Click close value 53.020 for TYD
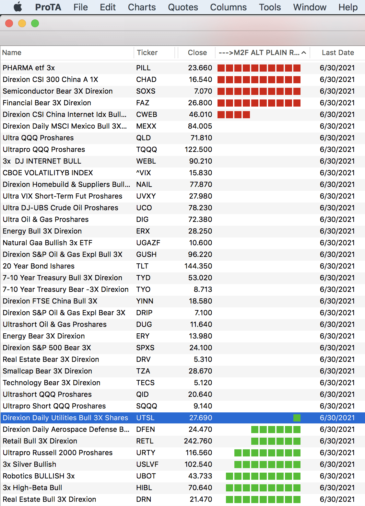The image size is (365, 506). click(x=200, y=278)
